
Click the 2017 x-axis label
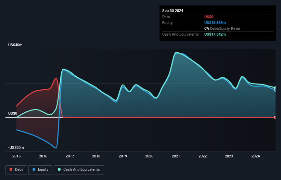tap(70, 156)
